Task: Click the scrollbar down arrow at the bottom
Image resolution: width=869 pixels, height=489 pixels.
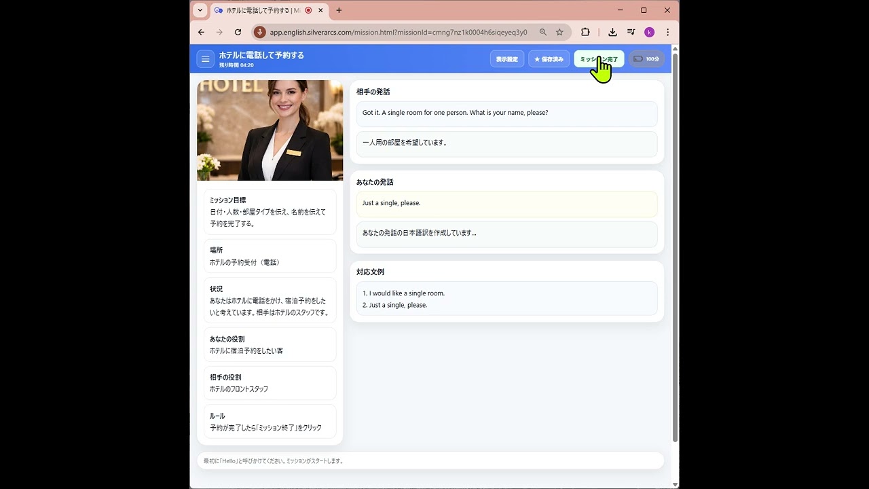Action: tap(675, 484)
